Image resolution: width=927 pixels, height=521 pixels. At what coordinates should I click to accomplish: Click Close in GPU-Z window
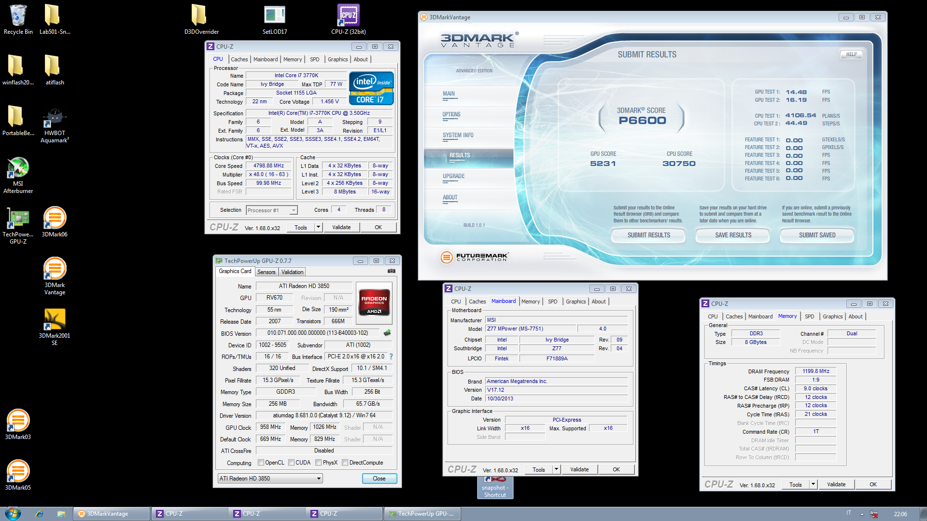coord(379,479)
